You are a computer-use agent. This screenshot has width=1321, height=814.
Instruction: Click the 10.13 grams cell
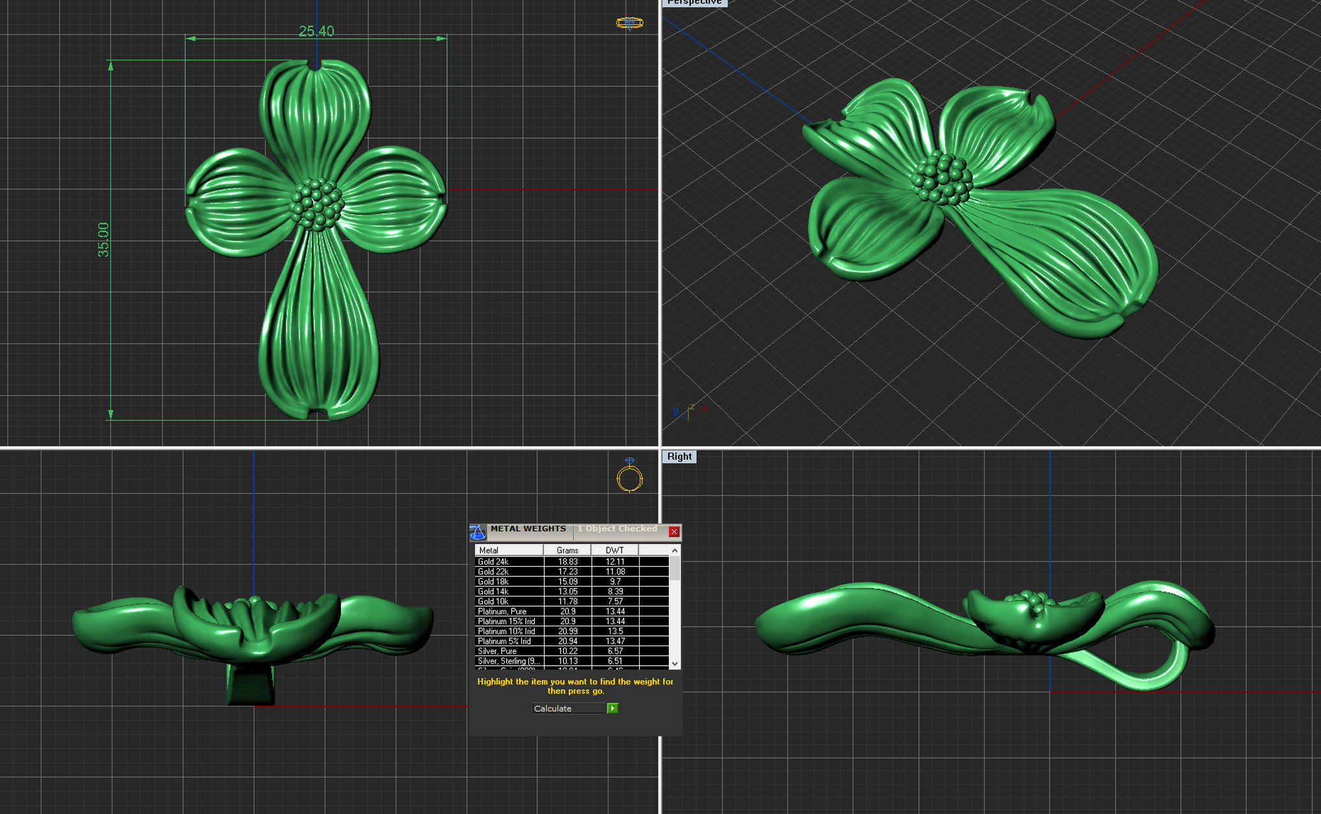tap(567, 661)
